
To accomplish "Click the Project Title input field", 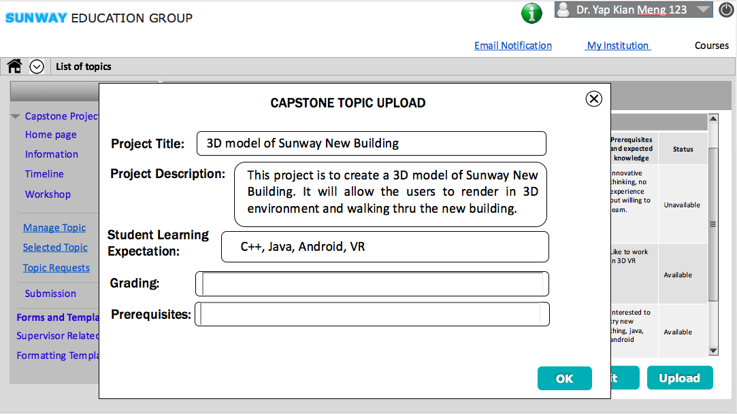I will (x=372, y=143).
